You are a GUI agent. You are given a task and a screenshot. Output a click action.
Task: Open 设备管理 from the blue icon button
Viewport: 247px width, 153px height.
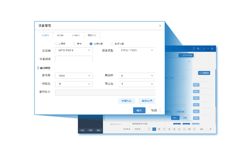point(204,73)
